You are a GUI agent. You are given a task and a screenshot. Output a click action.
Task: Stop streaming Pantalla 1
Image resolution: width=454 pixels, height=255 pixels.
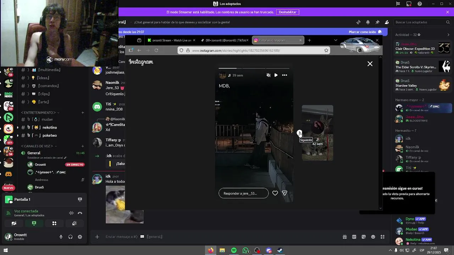point(80,199)
